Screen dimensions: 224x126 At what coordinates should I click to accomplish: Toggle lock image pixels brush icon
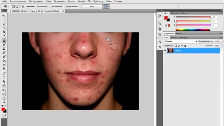[179, 46]
